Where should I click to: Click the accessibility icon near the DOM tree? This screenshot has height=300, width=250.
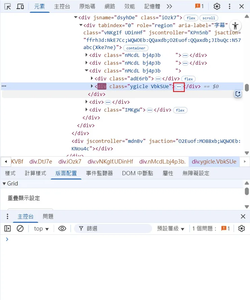235,26
